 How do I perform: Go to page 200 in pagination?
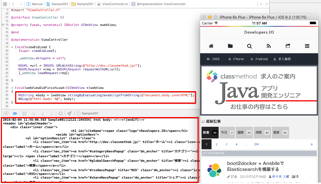[x=256, y=144]
